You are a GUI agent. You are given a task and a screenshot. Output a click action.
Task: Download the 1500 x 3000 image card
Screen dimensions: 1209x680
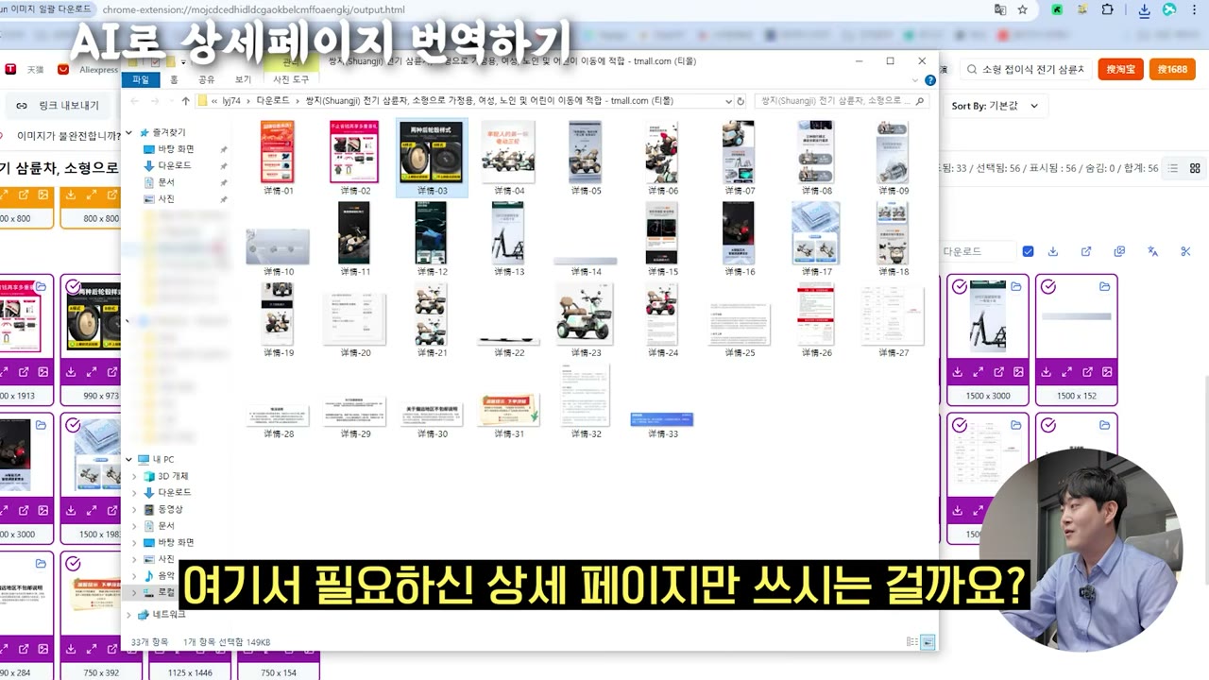coord(958,372)
